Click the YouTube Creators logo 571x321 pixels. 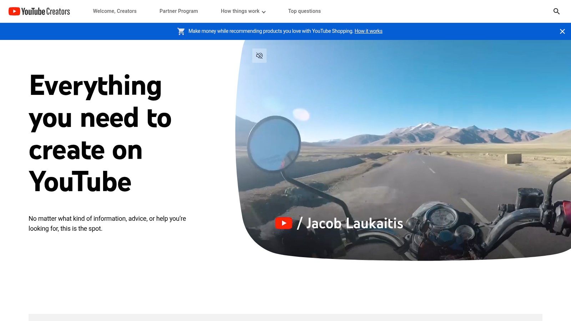tap(39, 11)
